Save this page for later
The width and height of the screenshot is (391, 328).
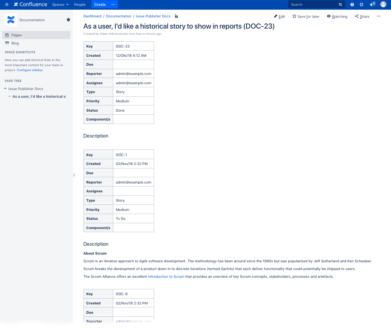(x=306, y=17)
